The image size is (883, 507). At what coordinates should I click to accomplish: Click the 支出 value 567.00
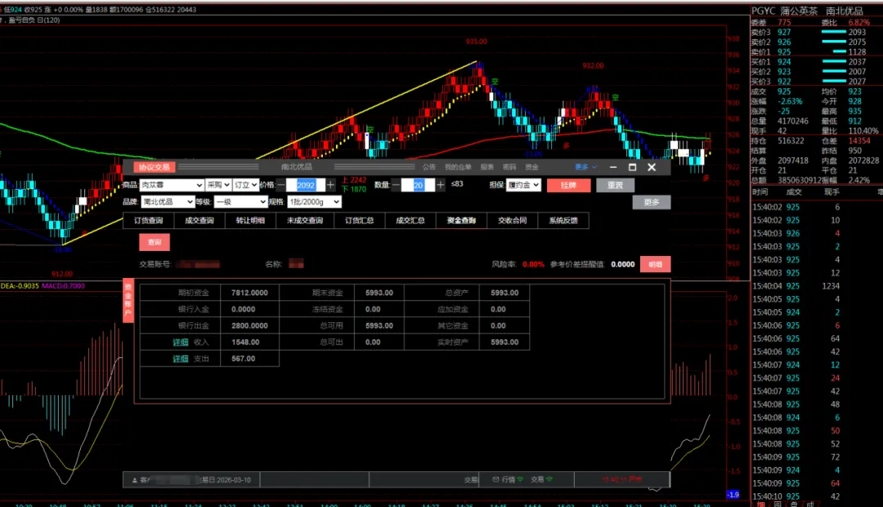click(x=244, y=358)
